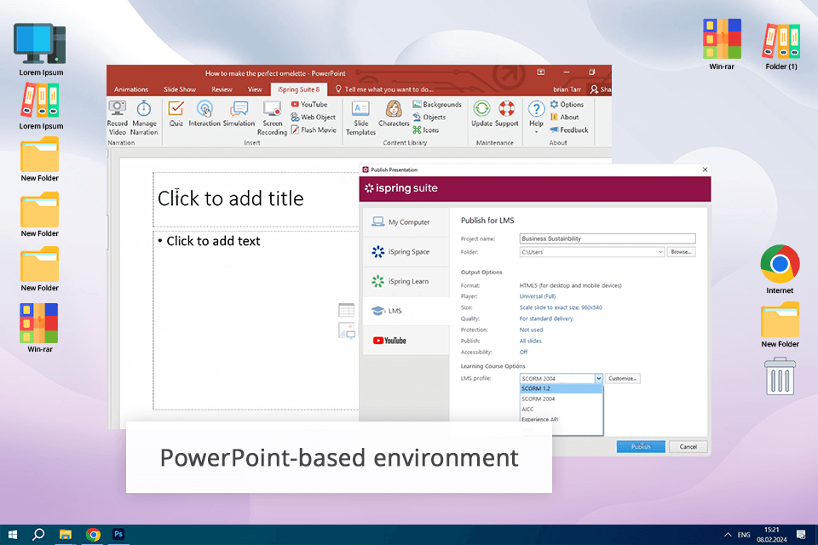Image resolution: width=818 pixels, height=545 pixels.
Task: Insert a YouTube video
Action: 309,104
